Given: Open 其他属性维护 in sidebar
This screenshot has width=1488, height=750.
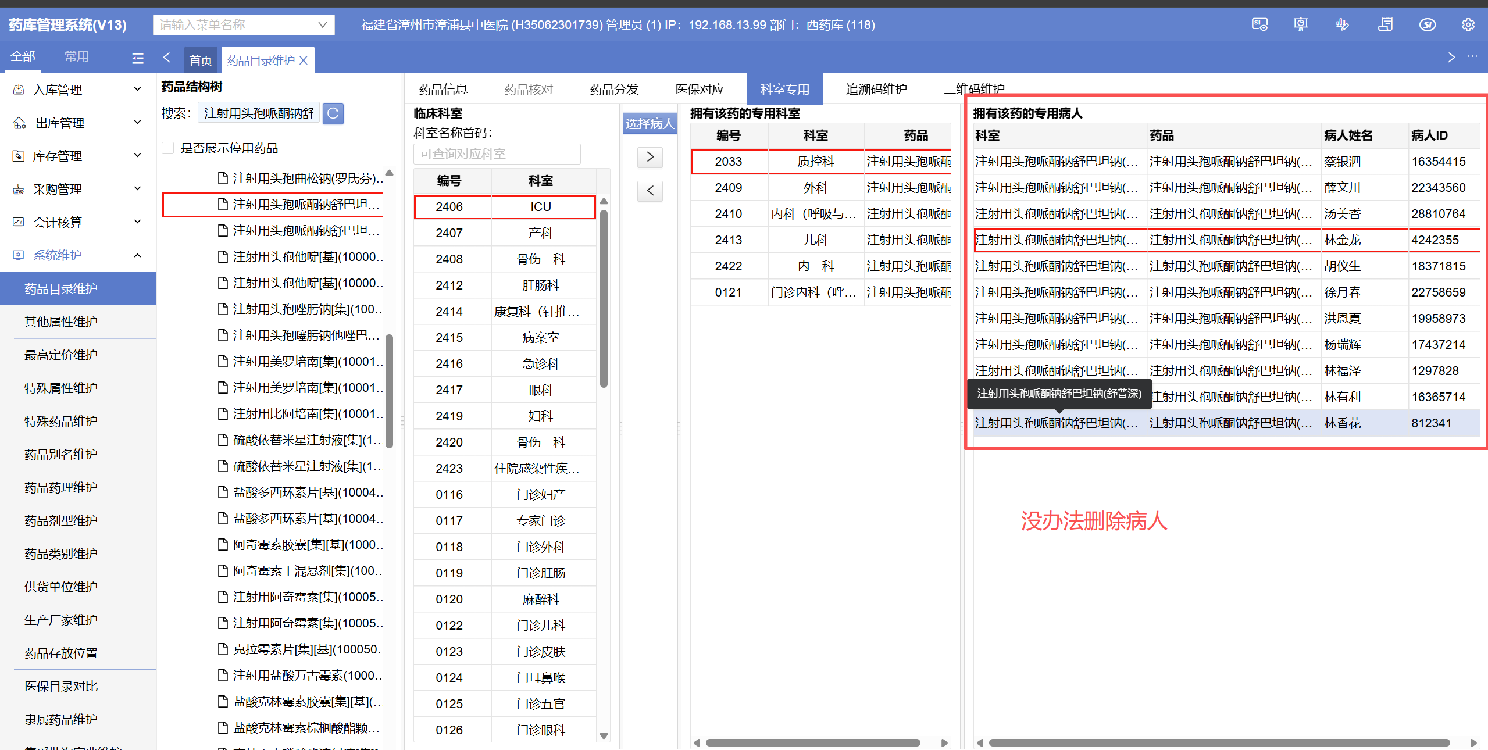Looking at the screenshot, I should pyautogui.click(x=61, y=322).
